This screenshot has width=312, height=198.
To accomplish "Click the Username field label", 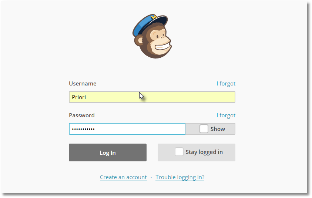I will (x=83, y=83).
